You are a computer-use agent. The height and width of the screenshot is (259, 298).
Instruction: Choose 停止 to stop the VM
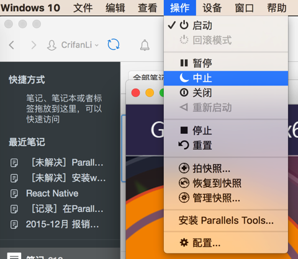[226, 131]
